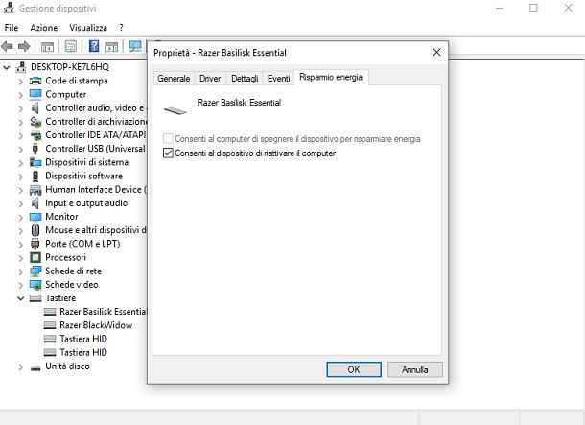The width and height of the screenshot is (585, 425).
Task: Click the Unità disco drive icon
Action: 35,367
